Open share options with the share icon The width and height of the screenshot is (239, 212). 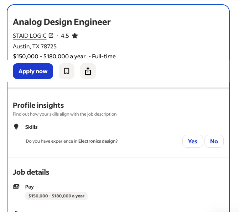88,71
